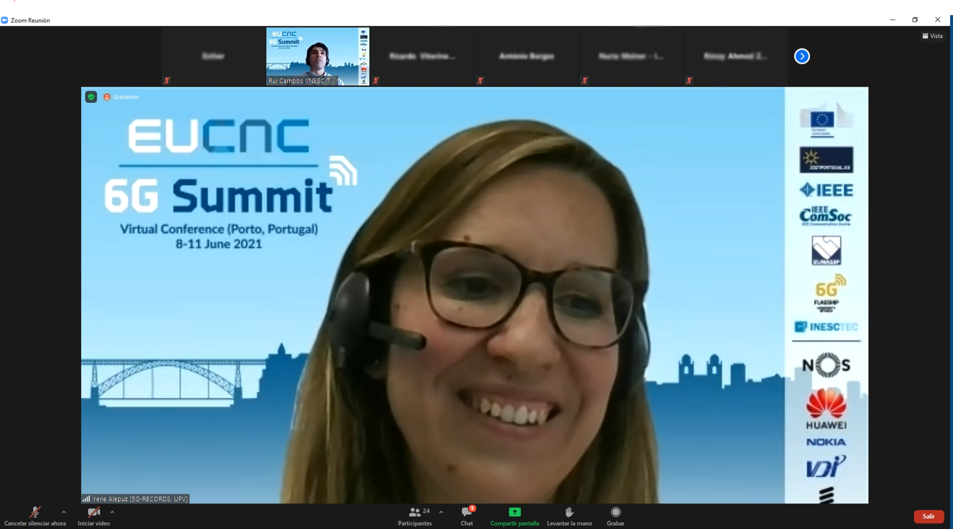
Task: Minimize the Zoom window
Action: (893, 20)
